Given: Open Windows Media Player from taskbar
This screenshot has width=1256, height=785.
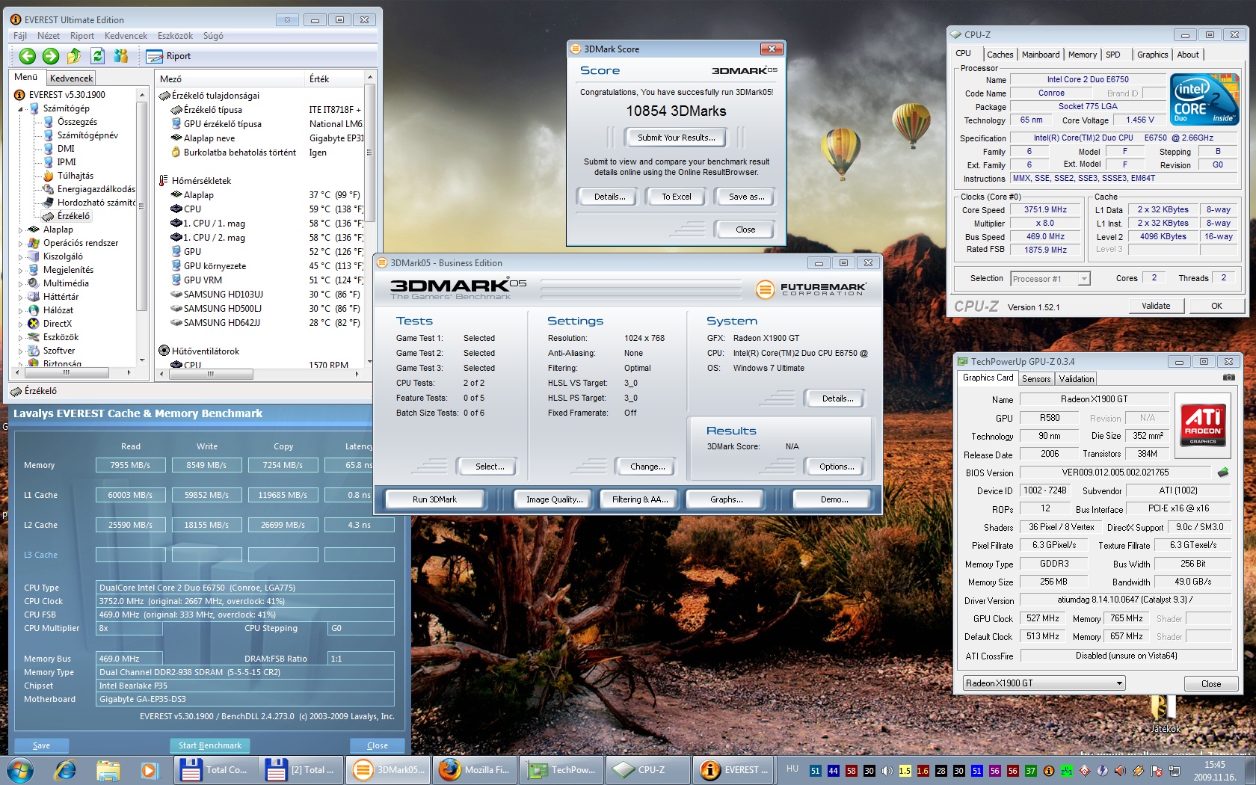Looking at the screenshot, I should pos(149,770).
